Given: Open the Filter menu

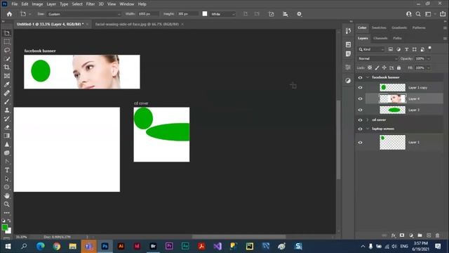Looking at the screenshot, I should click(91, 4).
